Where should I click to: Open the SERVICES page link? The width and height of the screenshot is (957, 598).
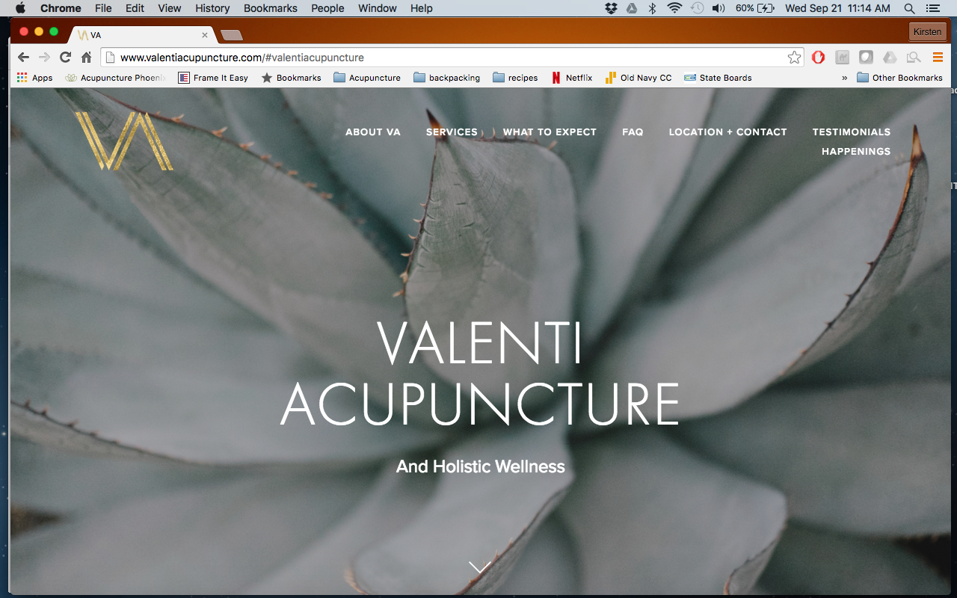coord(452,132)
